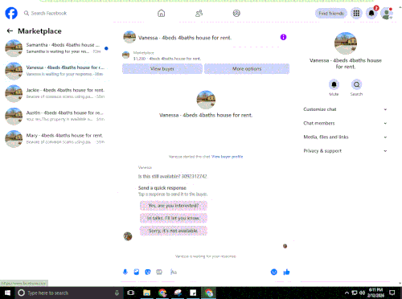
Task: Click the active Chrome taskbar icon
Action: click(x=209, y=293)
